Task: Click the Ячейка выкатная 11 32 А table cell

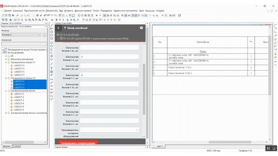Action: pyautogui.click(x=207, y=68)
